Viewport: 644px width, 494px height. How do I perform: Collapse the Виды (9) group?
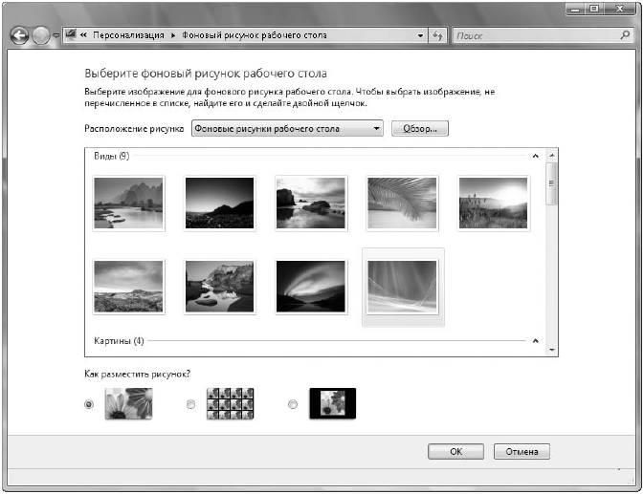[535, 156]
